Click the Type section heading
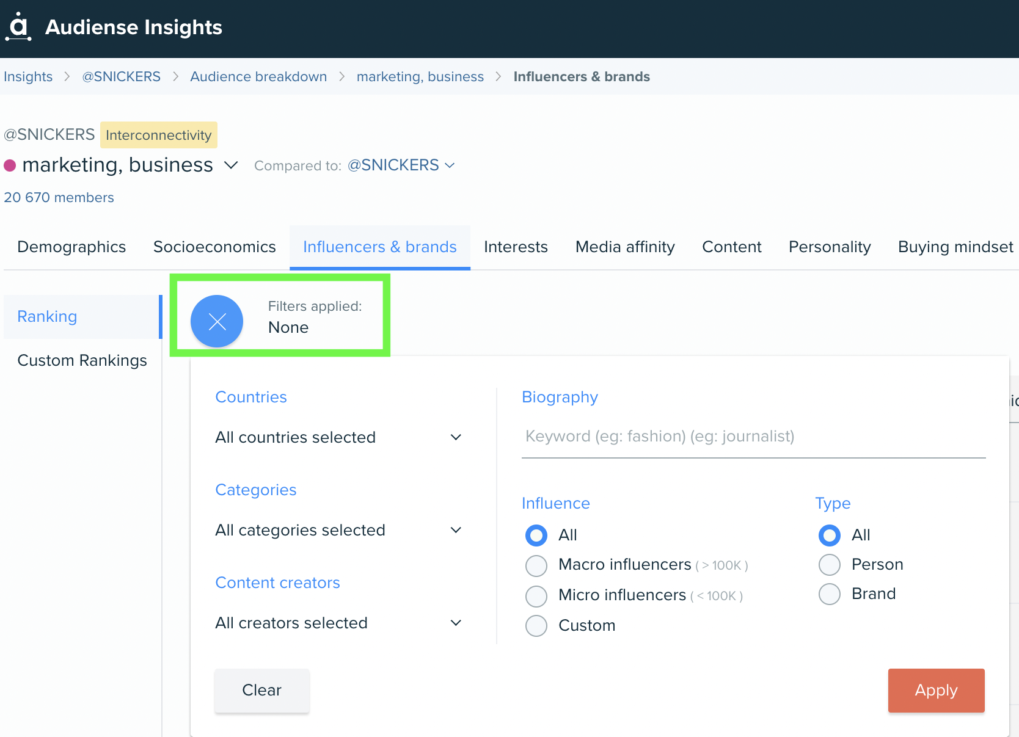This screenshot has width=1019, height=737. (x=833, y=503)
